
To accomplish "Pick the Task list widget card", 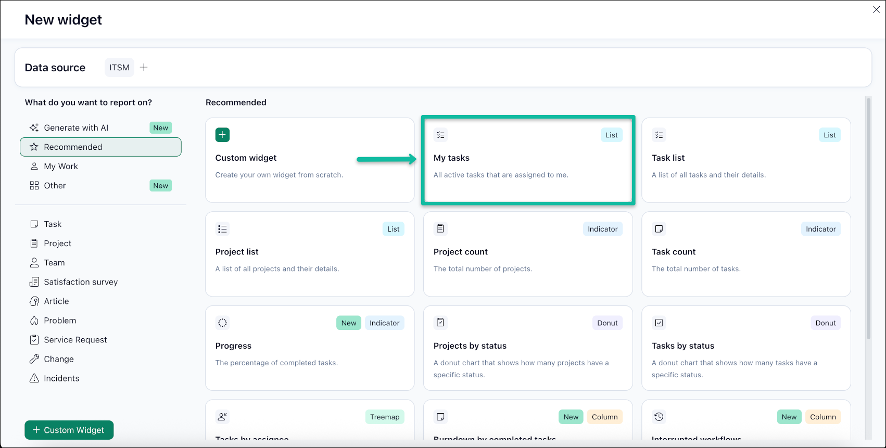I will pyautogui.click(x=745, y=160).
